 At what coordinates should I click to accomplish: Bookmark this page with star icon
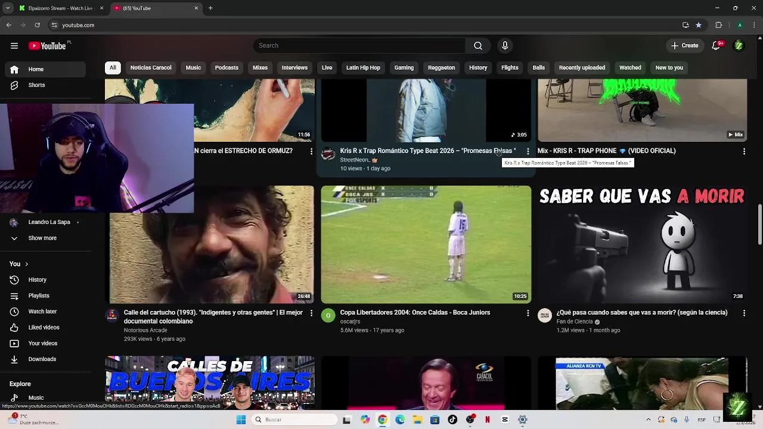pyautogui.click(x=699, y=25)
